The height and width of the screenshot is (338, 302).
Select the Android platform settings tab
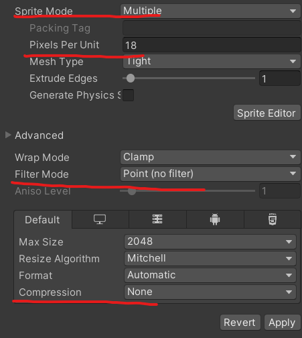[x=215, y=219]
